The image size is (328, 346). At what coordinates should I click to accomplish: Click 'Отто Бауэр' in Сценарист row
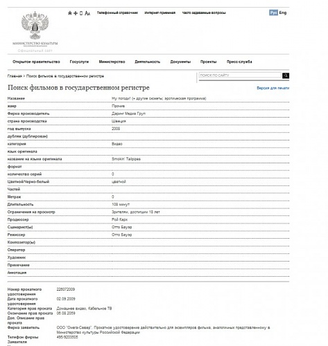122,227
